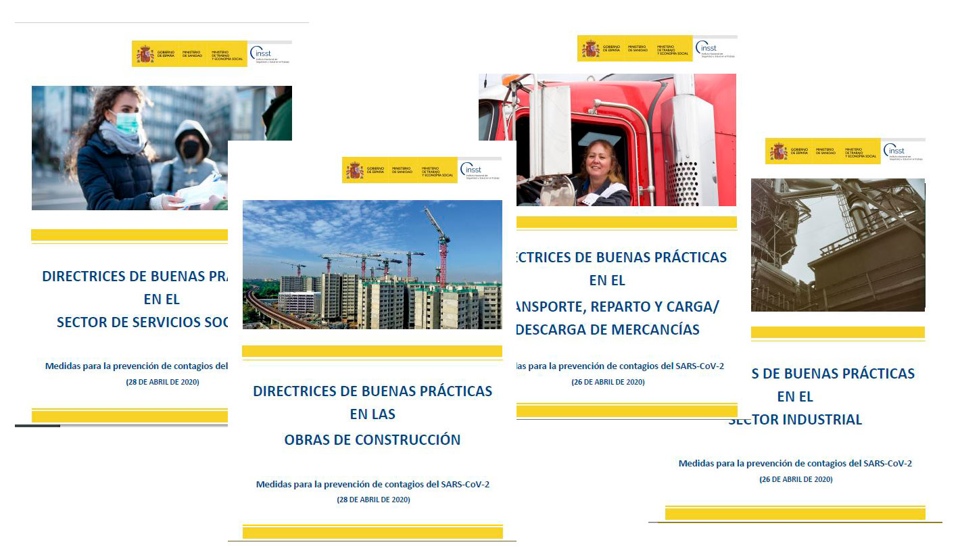Click the 'Medidas para la prevención' subtitle on the social services cover
The image size is (960, 557).
(137, 366)
